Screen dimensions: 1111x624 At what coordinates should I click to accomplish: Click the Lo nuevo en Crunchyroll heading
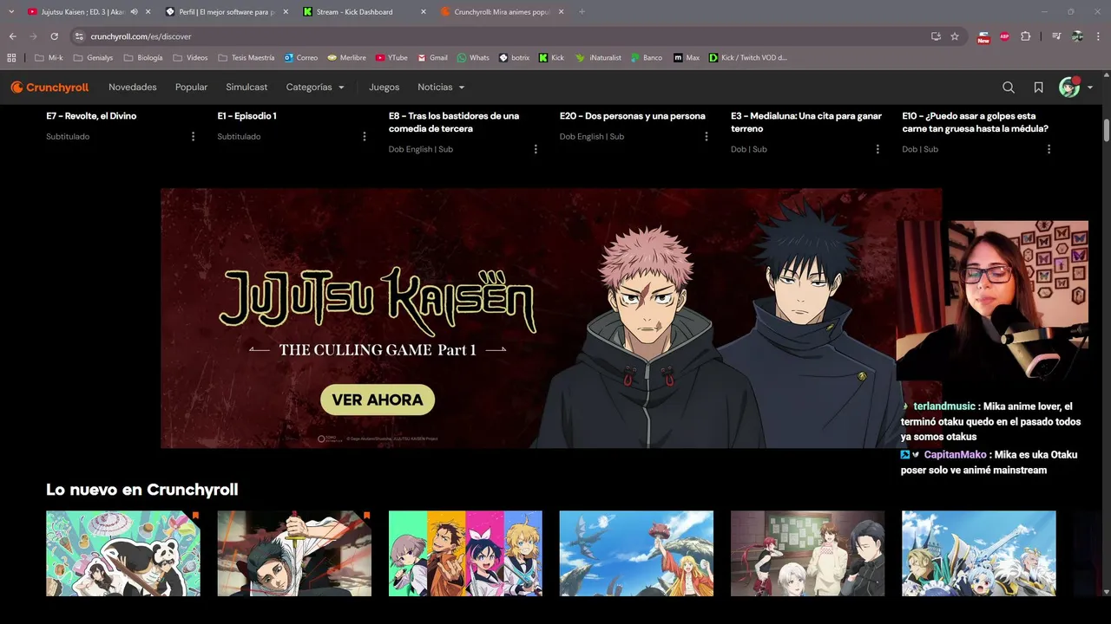point(142,490)
